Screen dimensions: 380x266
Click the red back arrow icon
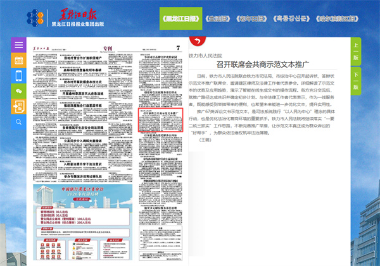click(196, 42)
